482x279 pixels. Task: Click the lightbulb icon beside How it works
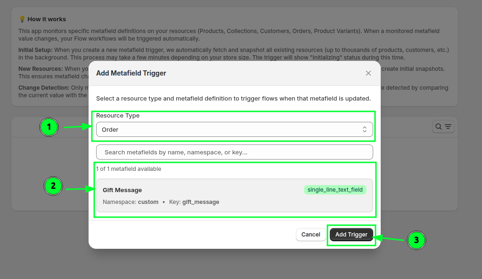coord(22,19)
